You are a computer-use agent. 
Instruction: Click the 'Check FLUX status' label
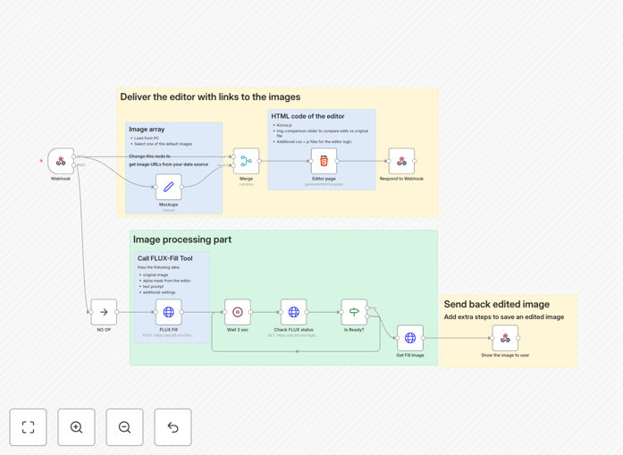pyautogui.click(x=293, y=330)
